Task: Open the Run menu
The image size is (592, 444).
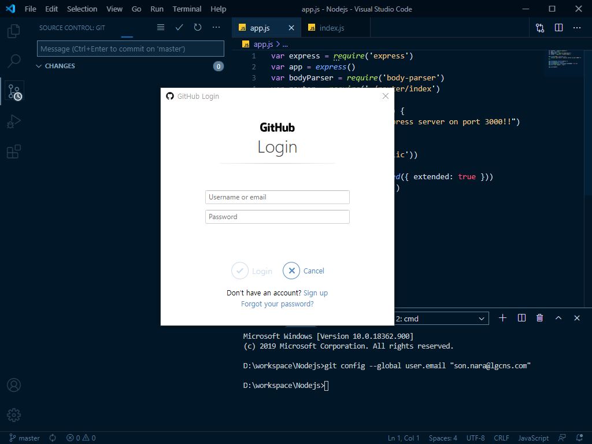Action: click(157, 9)
